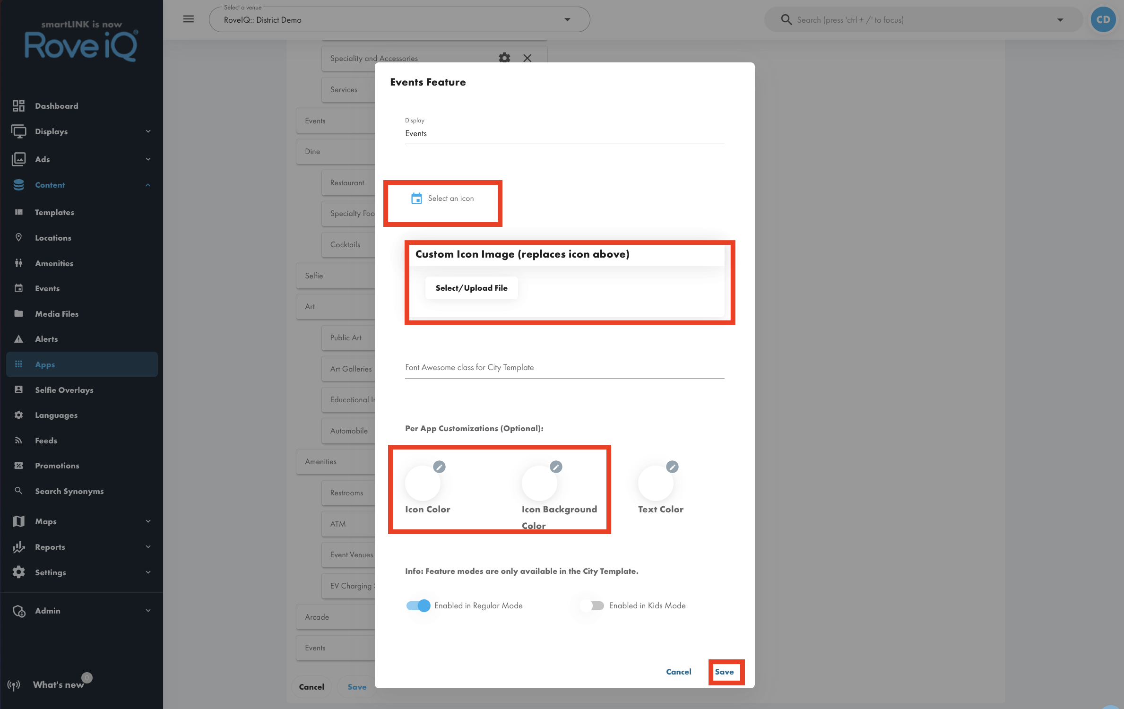Click Save in the Events Feature dialog

point(724,672)
